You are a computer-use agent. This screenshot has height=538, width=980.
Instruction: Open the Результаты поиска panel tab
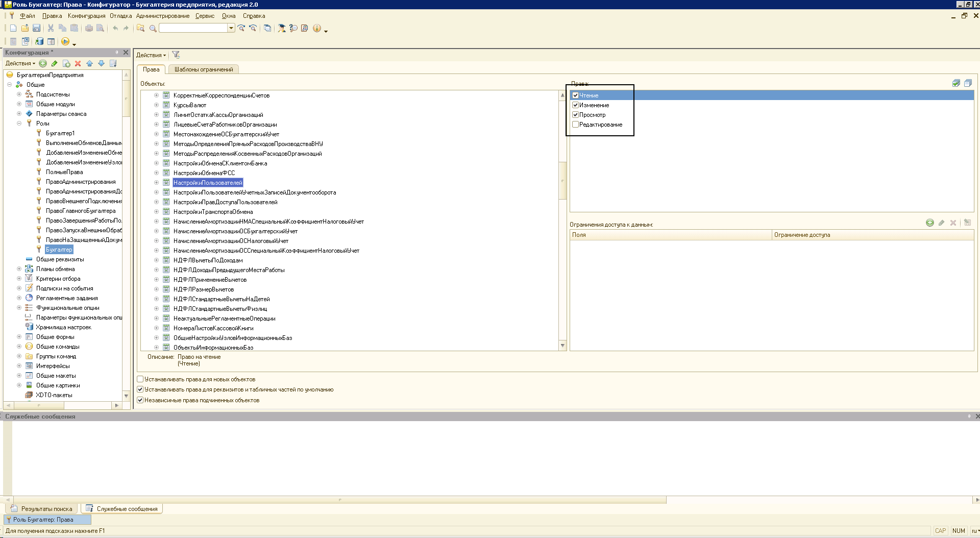click(42, 509)
